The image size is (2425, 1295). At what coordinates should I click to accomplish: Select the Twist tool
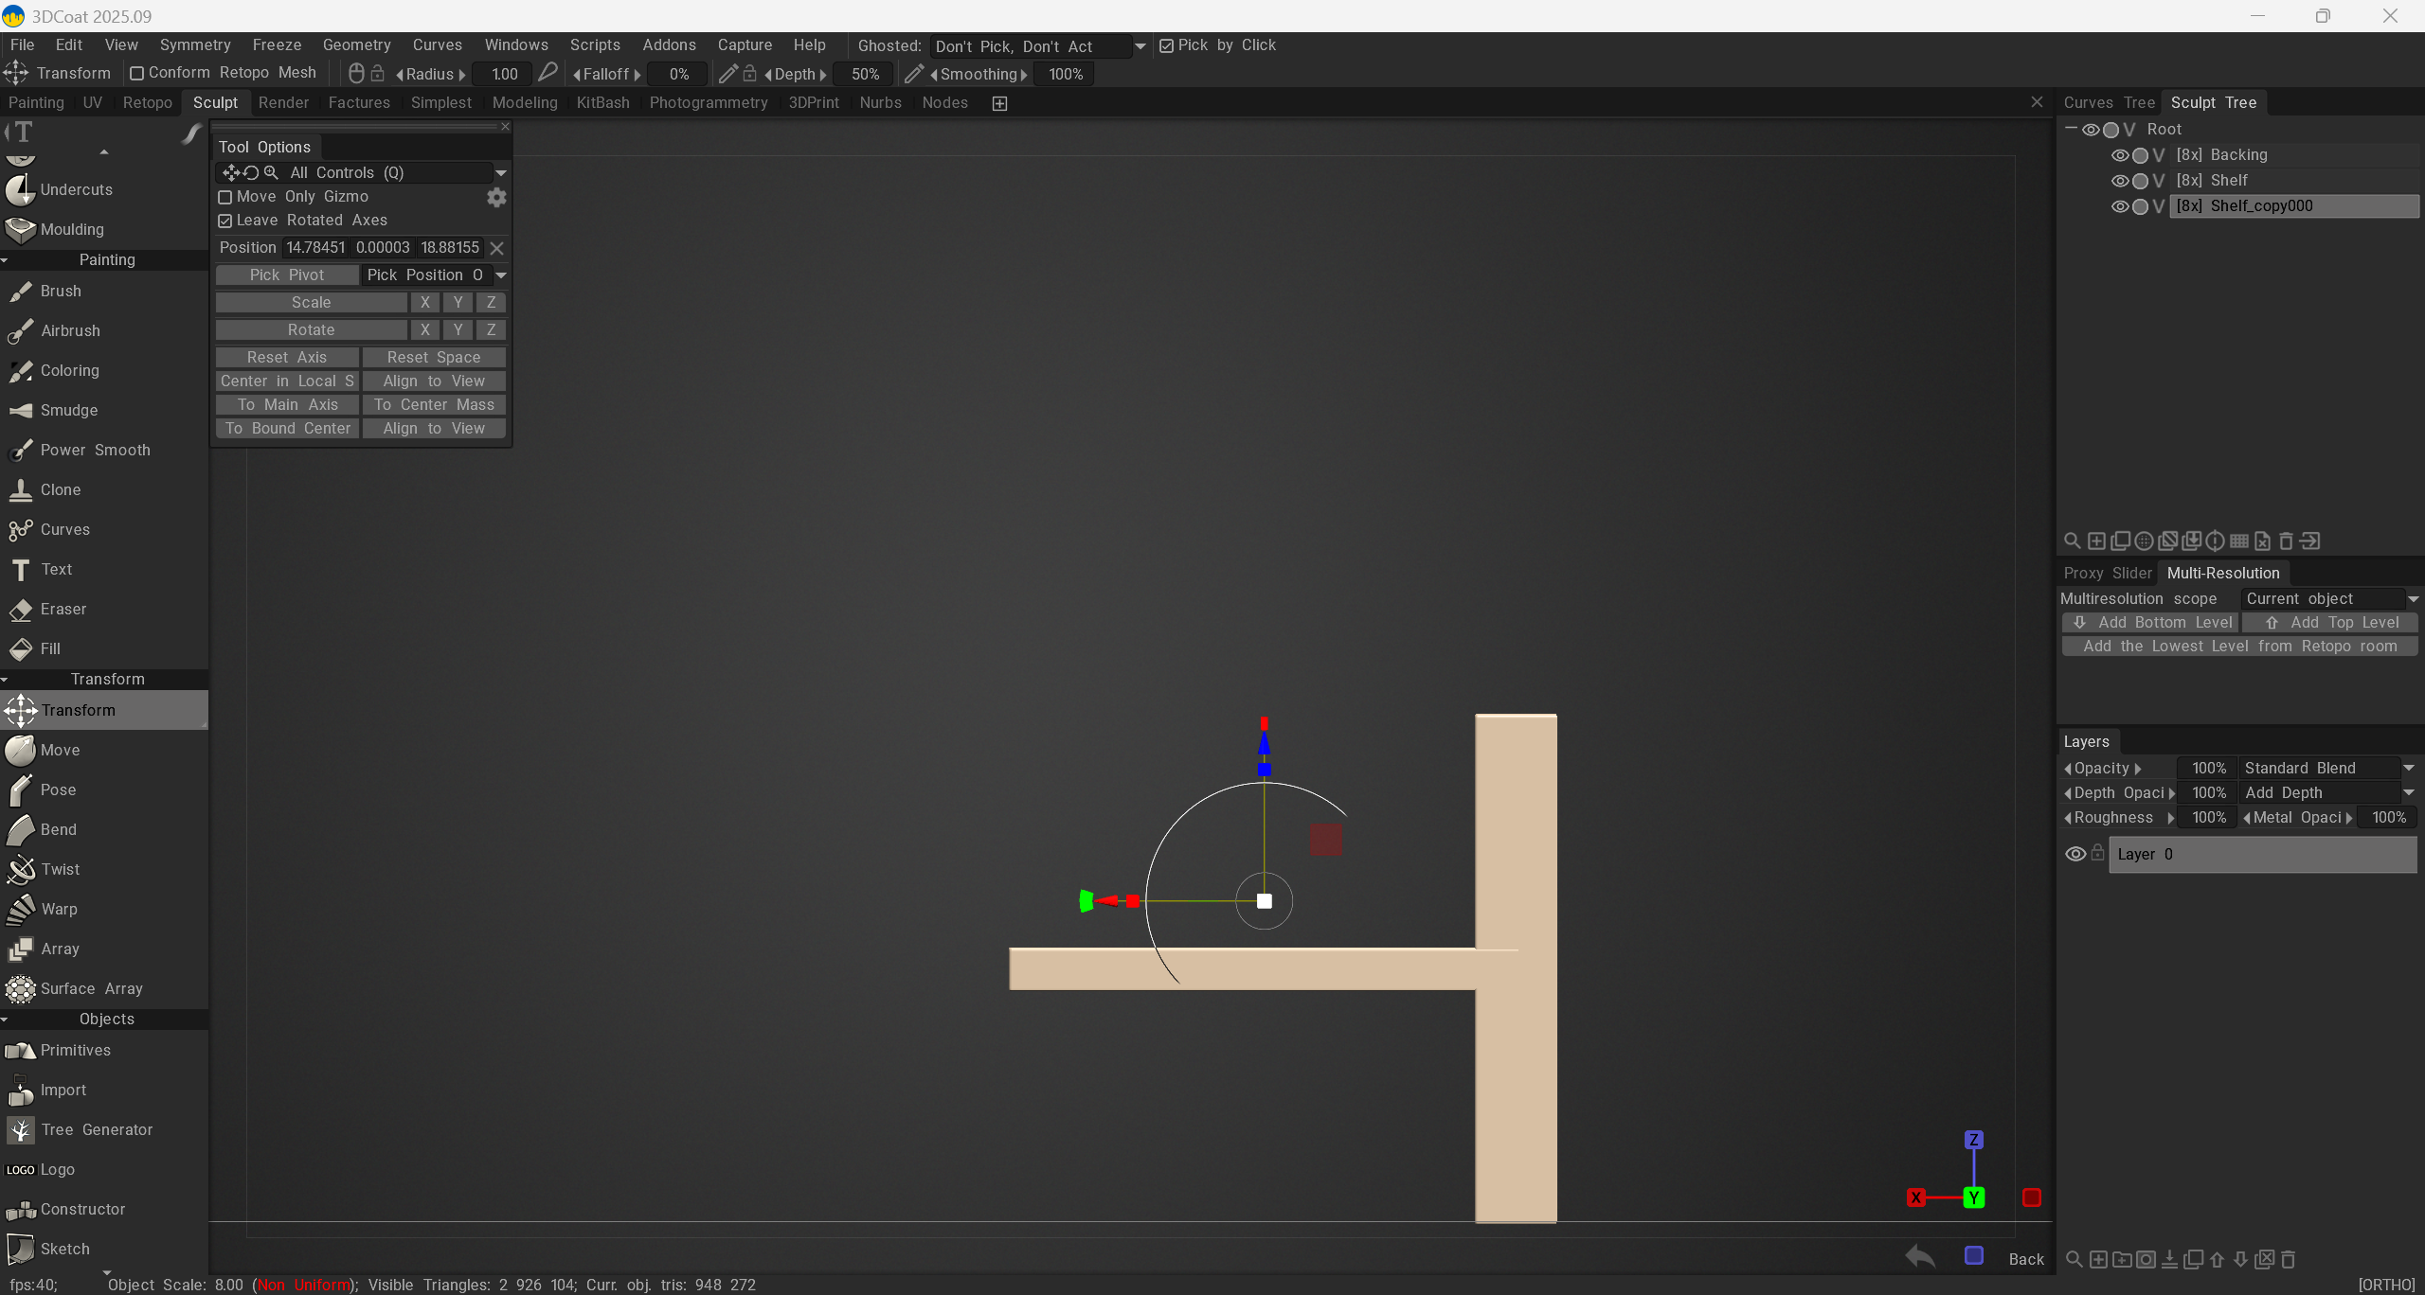[x=60, y=869]
